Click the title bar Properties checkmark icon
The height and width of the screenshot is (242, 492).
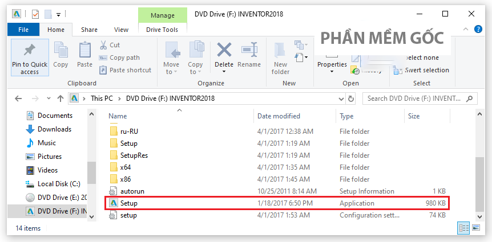click(x=35, y=14)
